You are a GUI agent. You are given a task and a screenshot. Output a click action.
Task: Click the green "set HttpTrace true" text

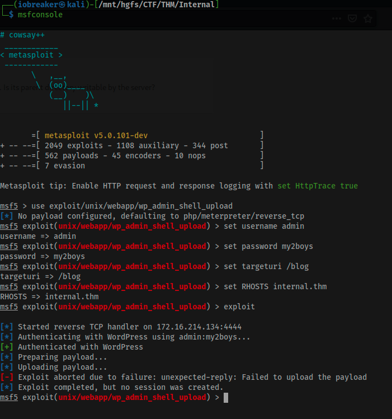pos(318,186)
